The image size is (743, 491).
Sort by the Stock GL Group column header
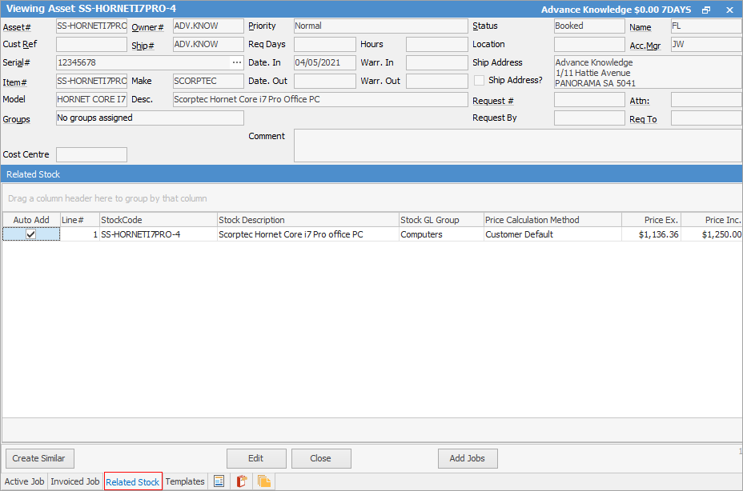coord(440,220)
